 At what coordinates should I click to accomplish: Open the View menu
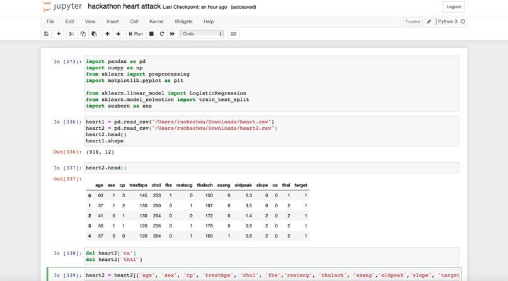[90, 21]
